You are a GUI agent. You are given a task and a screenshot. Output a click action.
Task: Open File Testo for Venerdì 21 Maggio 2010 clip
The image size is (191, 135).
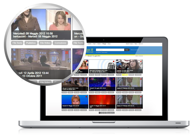click(x=64, y=110)
